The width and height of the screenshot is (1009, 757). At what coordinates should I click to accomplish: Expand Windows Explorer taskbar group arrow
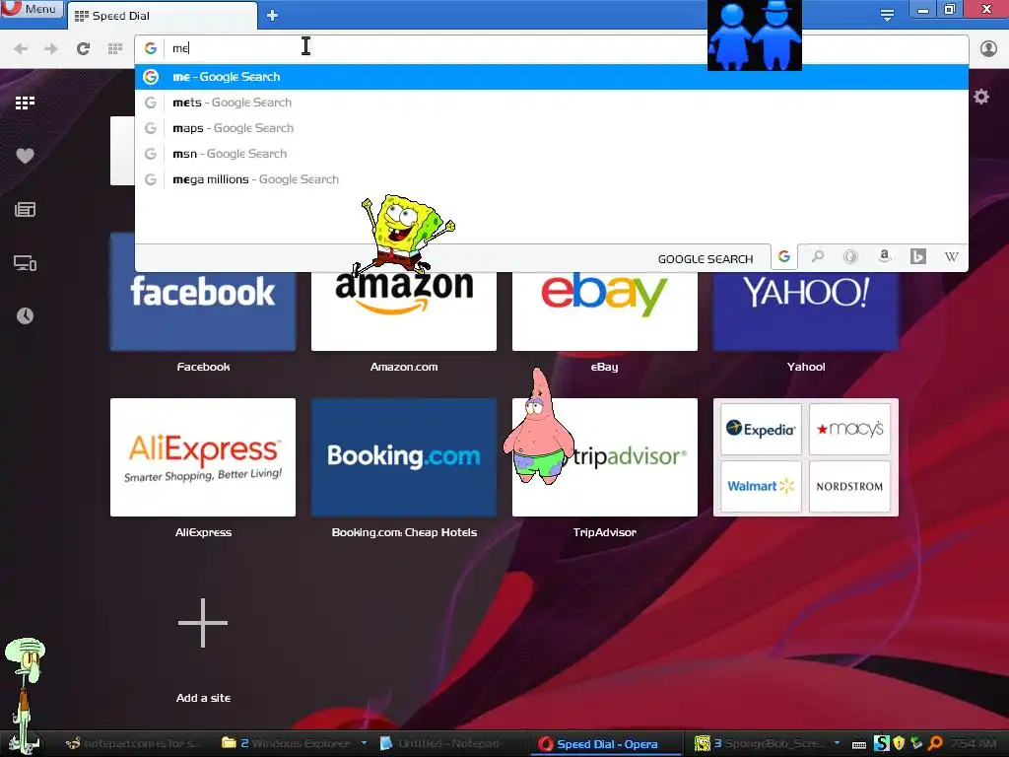[x=365, y=743]
